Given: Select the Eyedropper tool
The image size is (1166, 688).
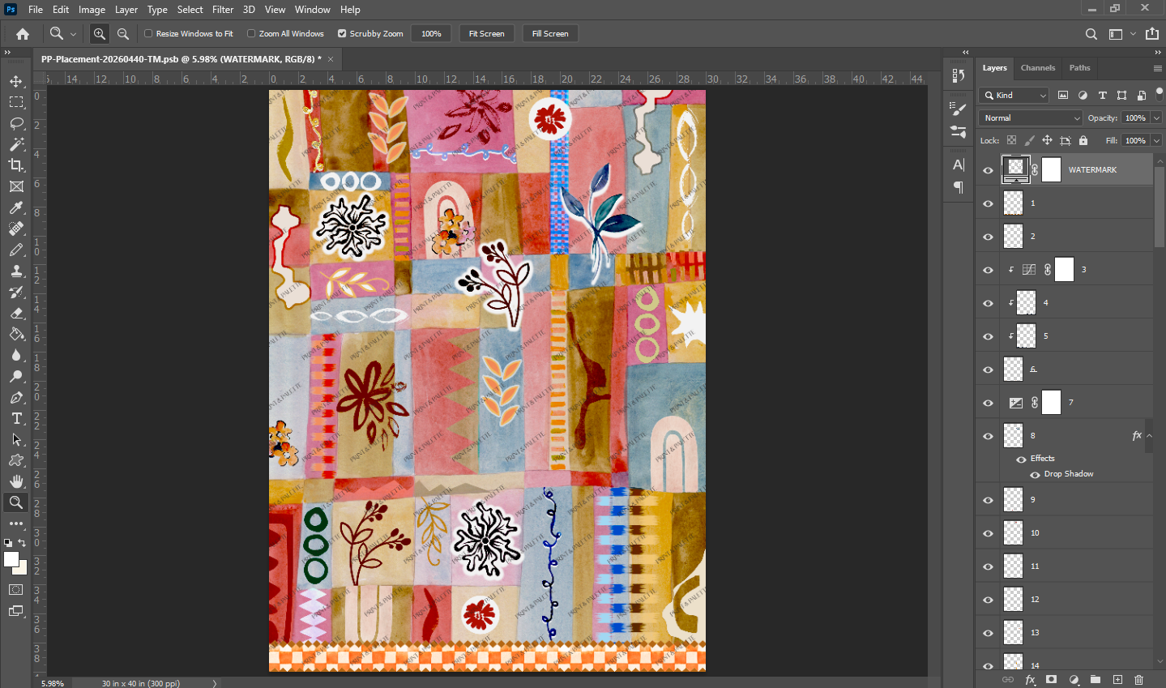Looking at the screenshot, I should pos(16,207).
